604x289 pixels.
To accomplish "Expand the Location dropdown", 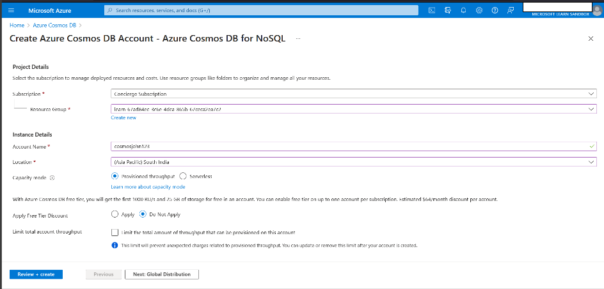I will (x=354, y=162).
